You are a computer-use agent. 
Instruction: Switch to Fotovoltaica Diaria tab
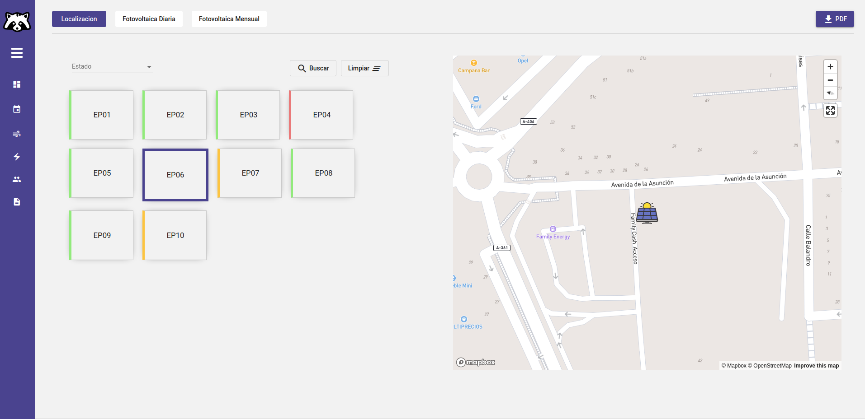[149, 19]
